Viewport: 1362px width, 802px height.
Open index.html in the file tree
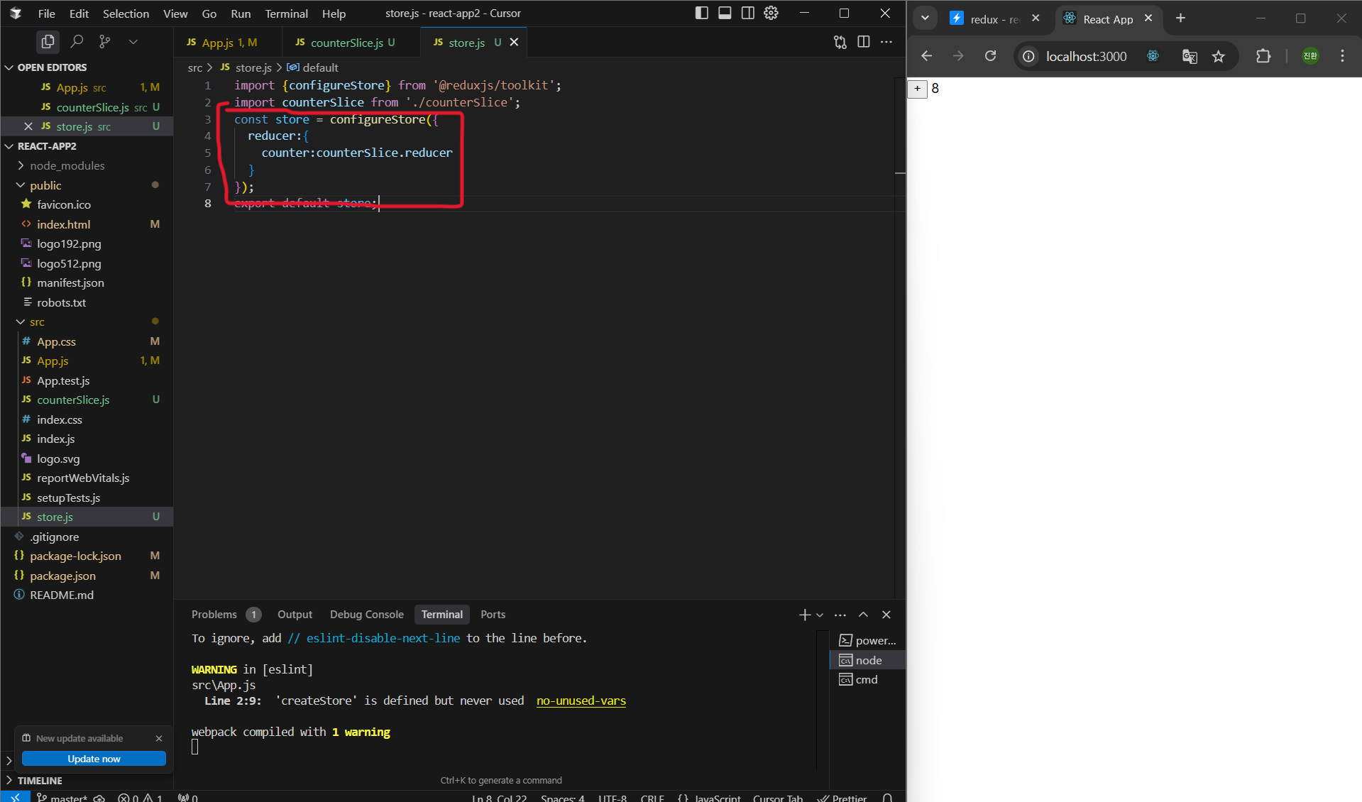63,224
